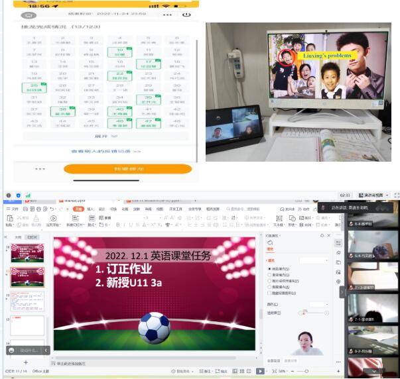Click the search command field in ribbon
The image size is (400, 379).
point(243,209)
